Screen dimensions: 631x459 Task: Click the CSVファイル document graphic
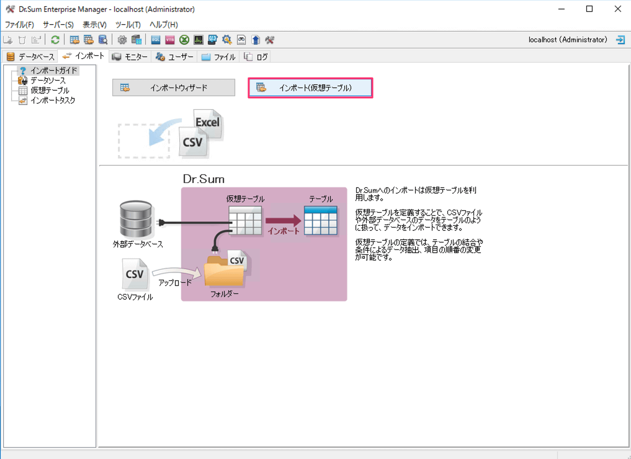(135, 275)
